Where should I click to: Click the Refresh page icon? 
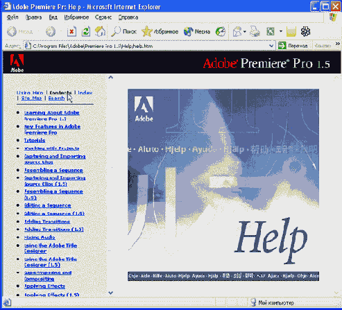click(x=86, y=31)
